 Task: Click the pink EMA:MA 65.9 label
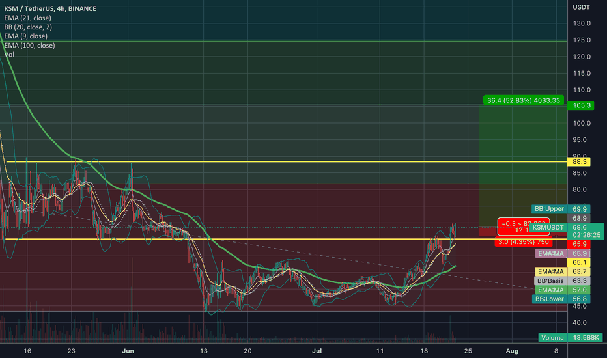point(563,253)
